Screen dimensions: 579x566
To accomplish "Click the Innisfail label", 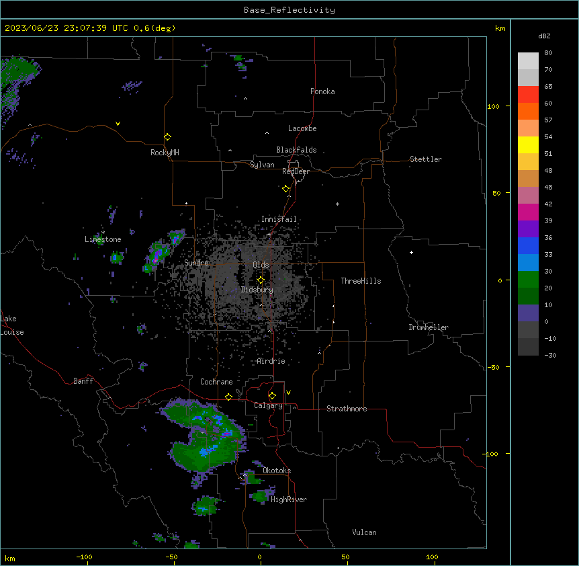I will 279,219.
